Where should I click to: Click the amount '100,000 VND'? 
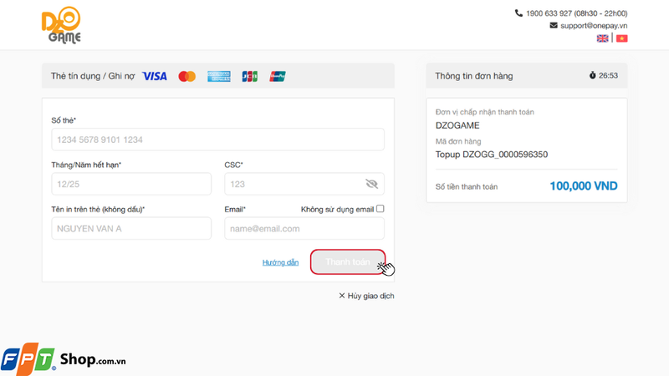click(583, 185)
